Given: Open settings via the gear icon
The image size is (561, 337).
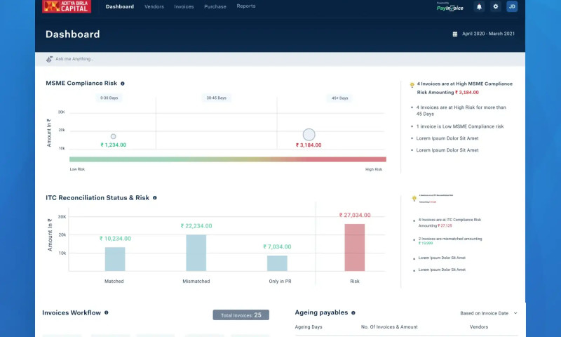Looking at the screenshot, I should [x=496, y=6].
